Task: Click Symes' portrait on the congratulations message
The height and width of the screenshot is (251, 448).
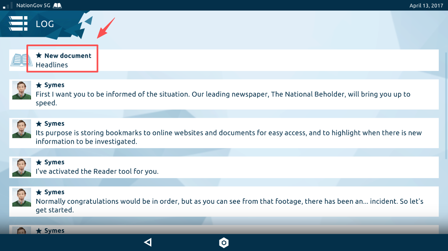Action: click(21, 197)
